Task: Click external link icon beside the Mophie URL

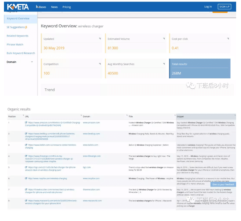Action: 26,179
